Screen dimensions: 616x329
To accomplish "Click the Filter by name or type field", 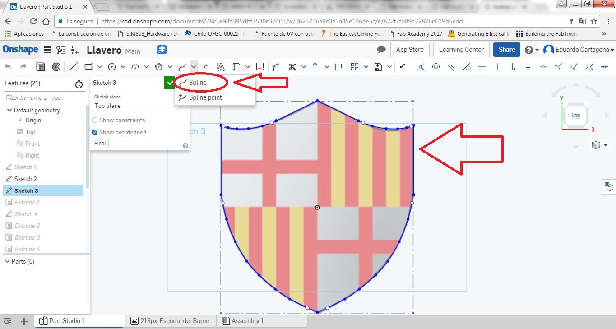I will coord(45,97).
